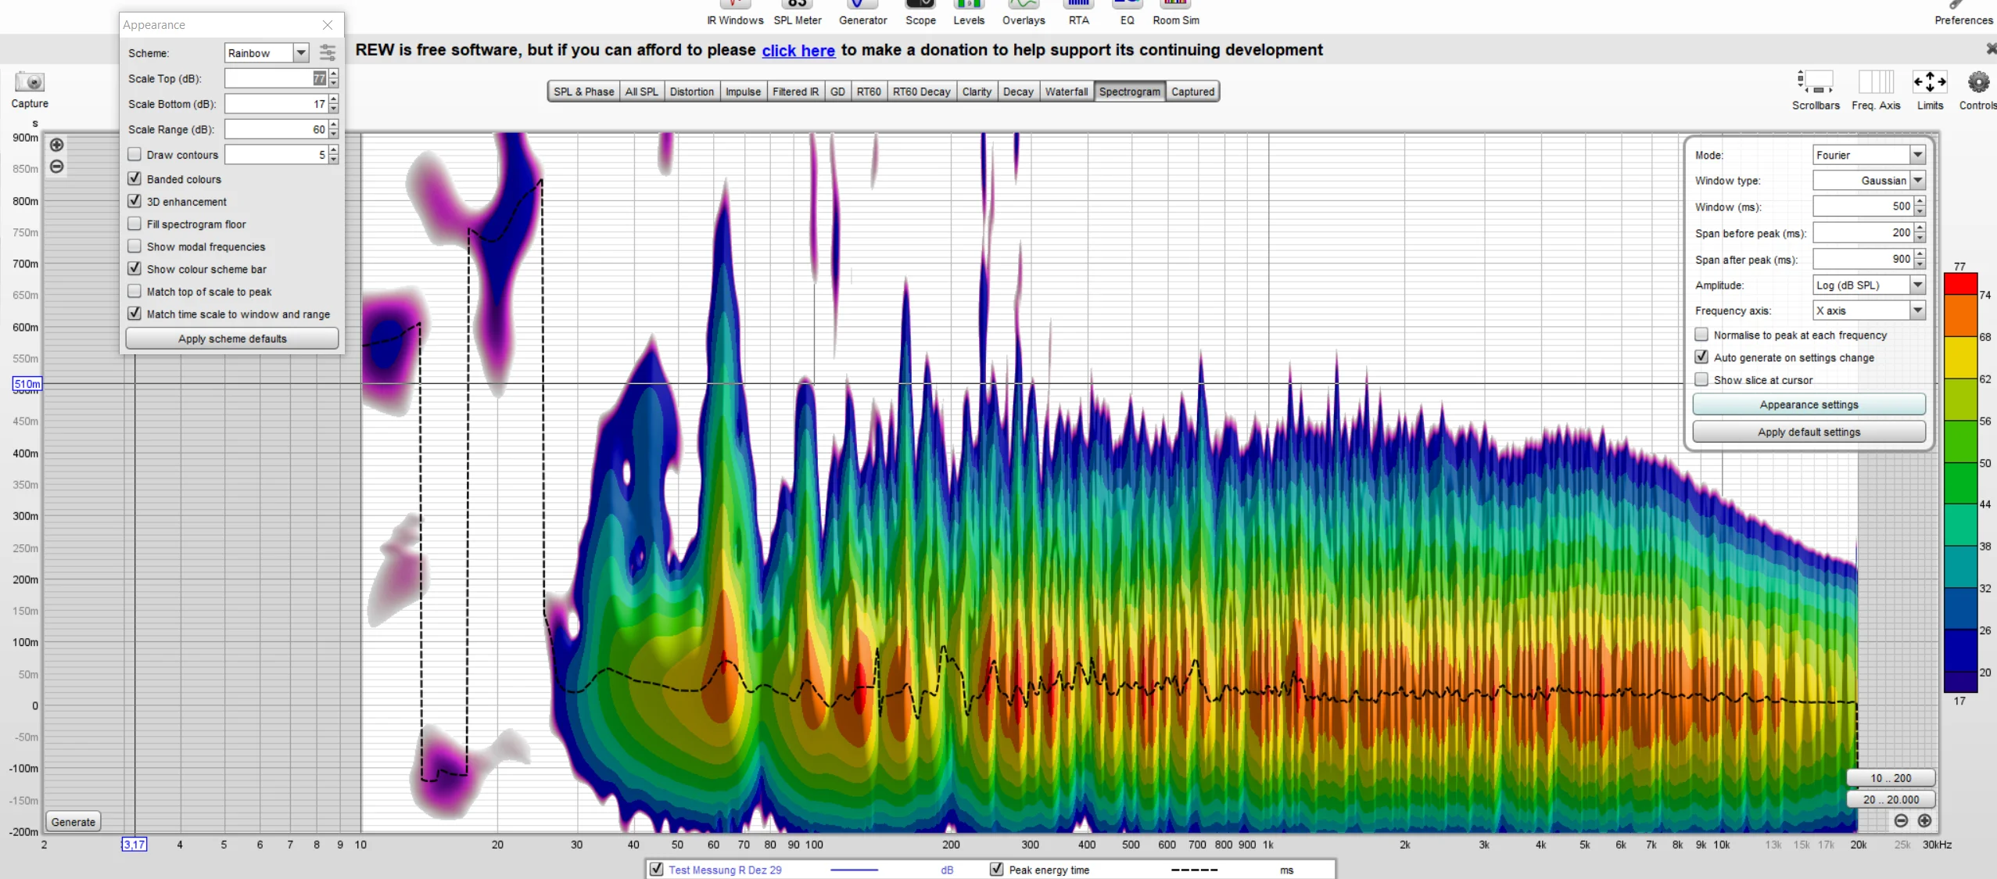Screen dimensions: 1997x879
Task: Increase Window (ms) stepper value
Action: pos(1920,202)
